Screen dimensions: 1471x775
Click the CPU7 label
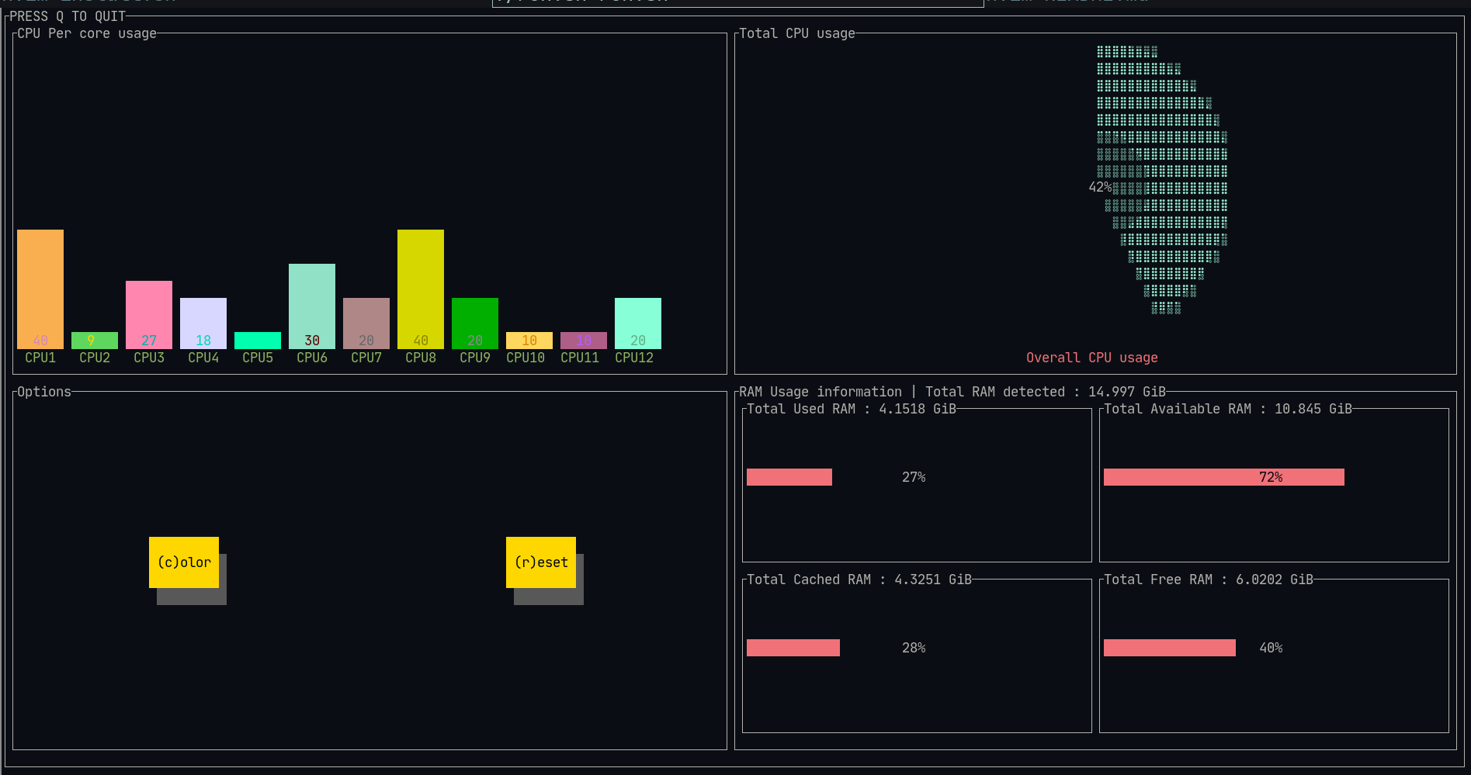click(x=366, y=358)
